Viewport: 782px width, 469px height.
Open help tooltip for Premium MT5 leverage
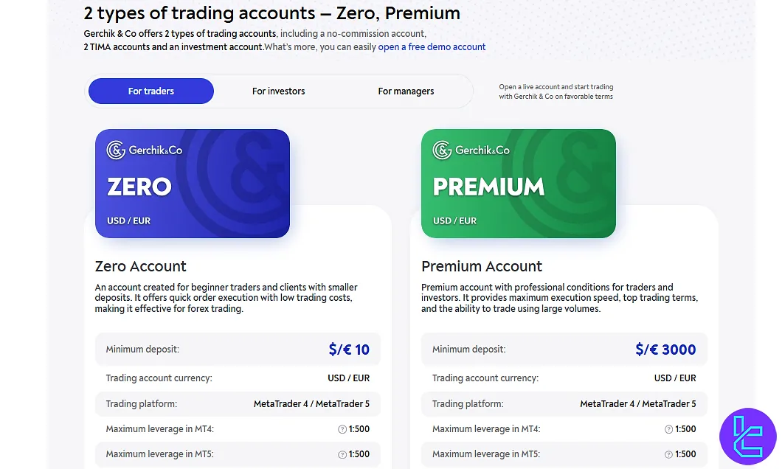click(668, 454)
